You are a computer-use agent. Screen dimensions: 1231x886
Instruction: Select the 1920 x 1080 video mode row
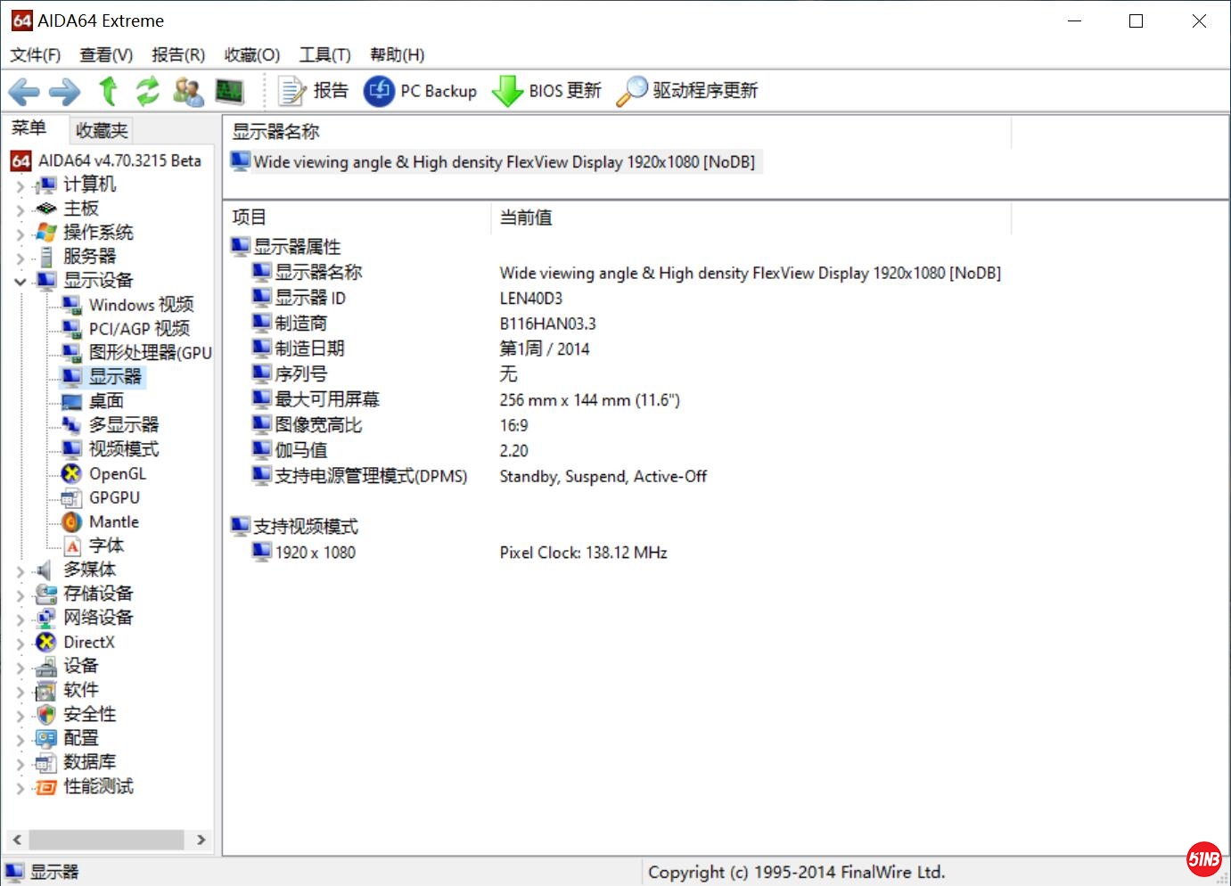coord(315,553)
